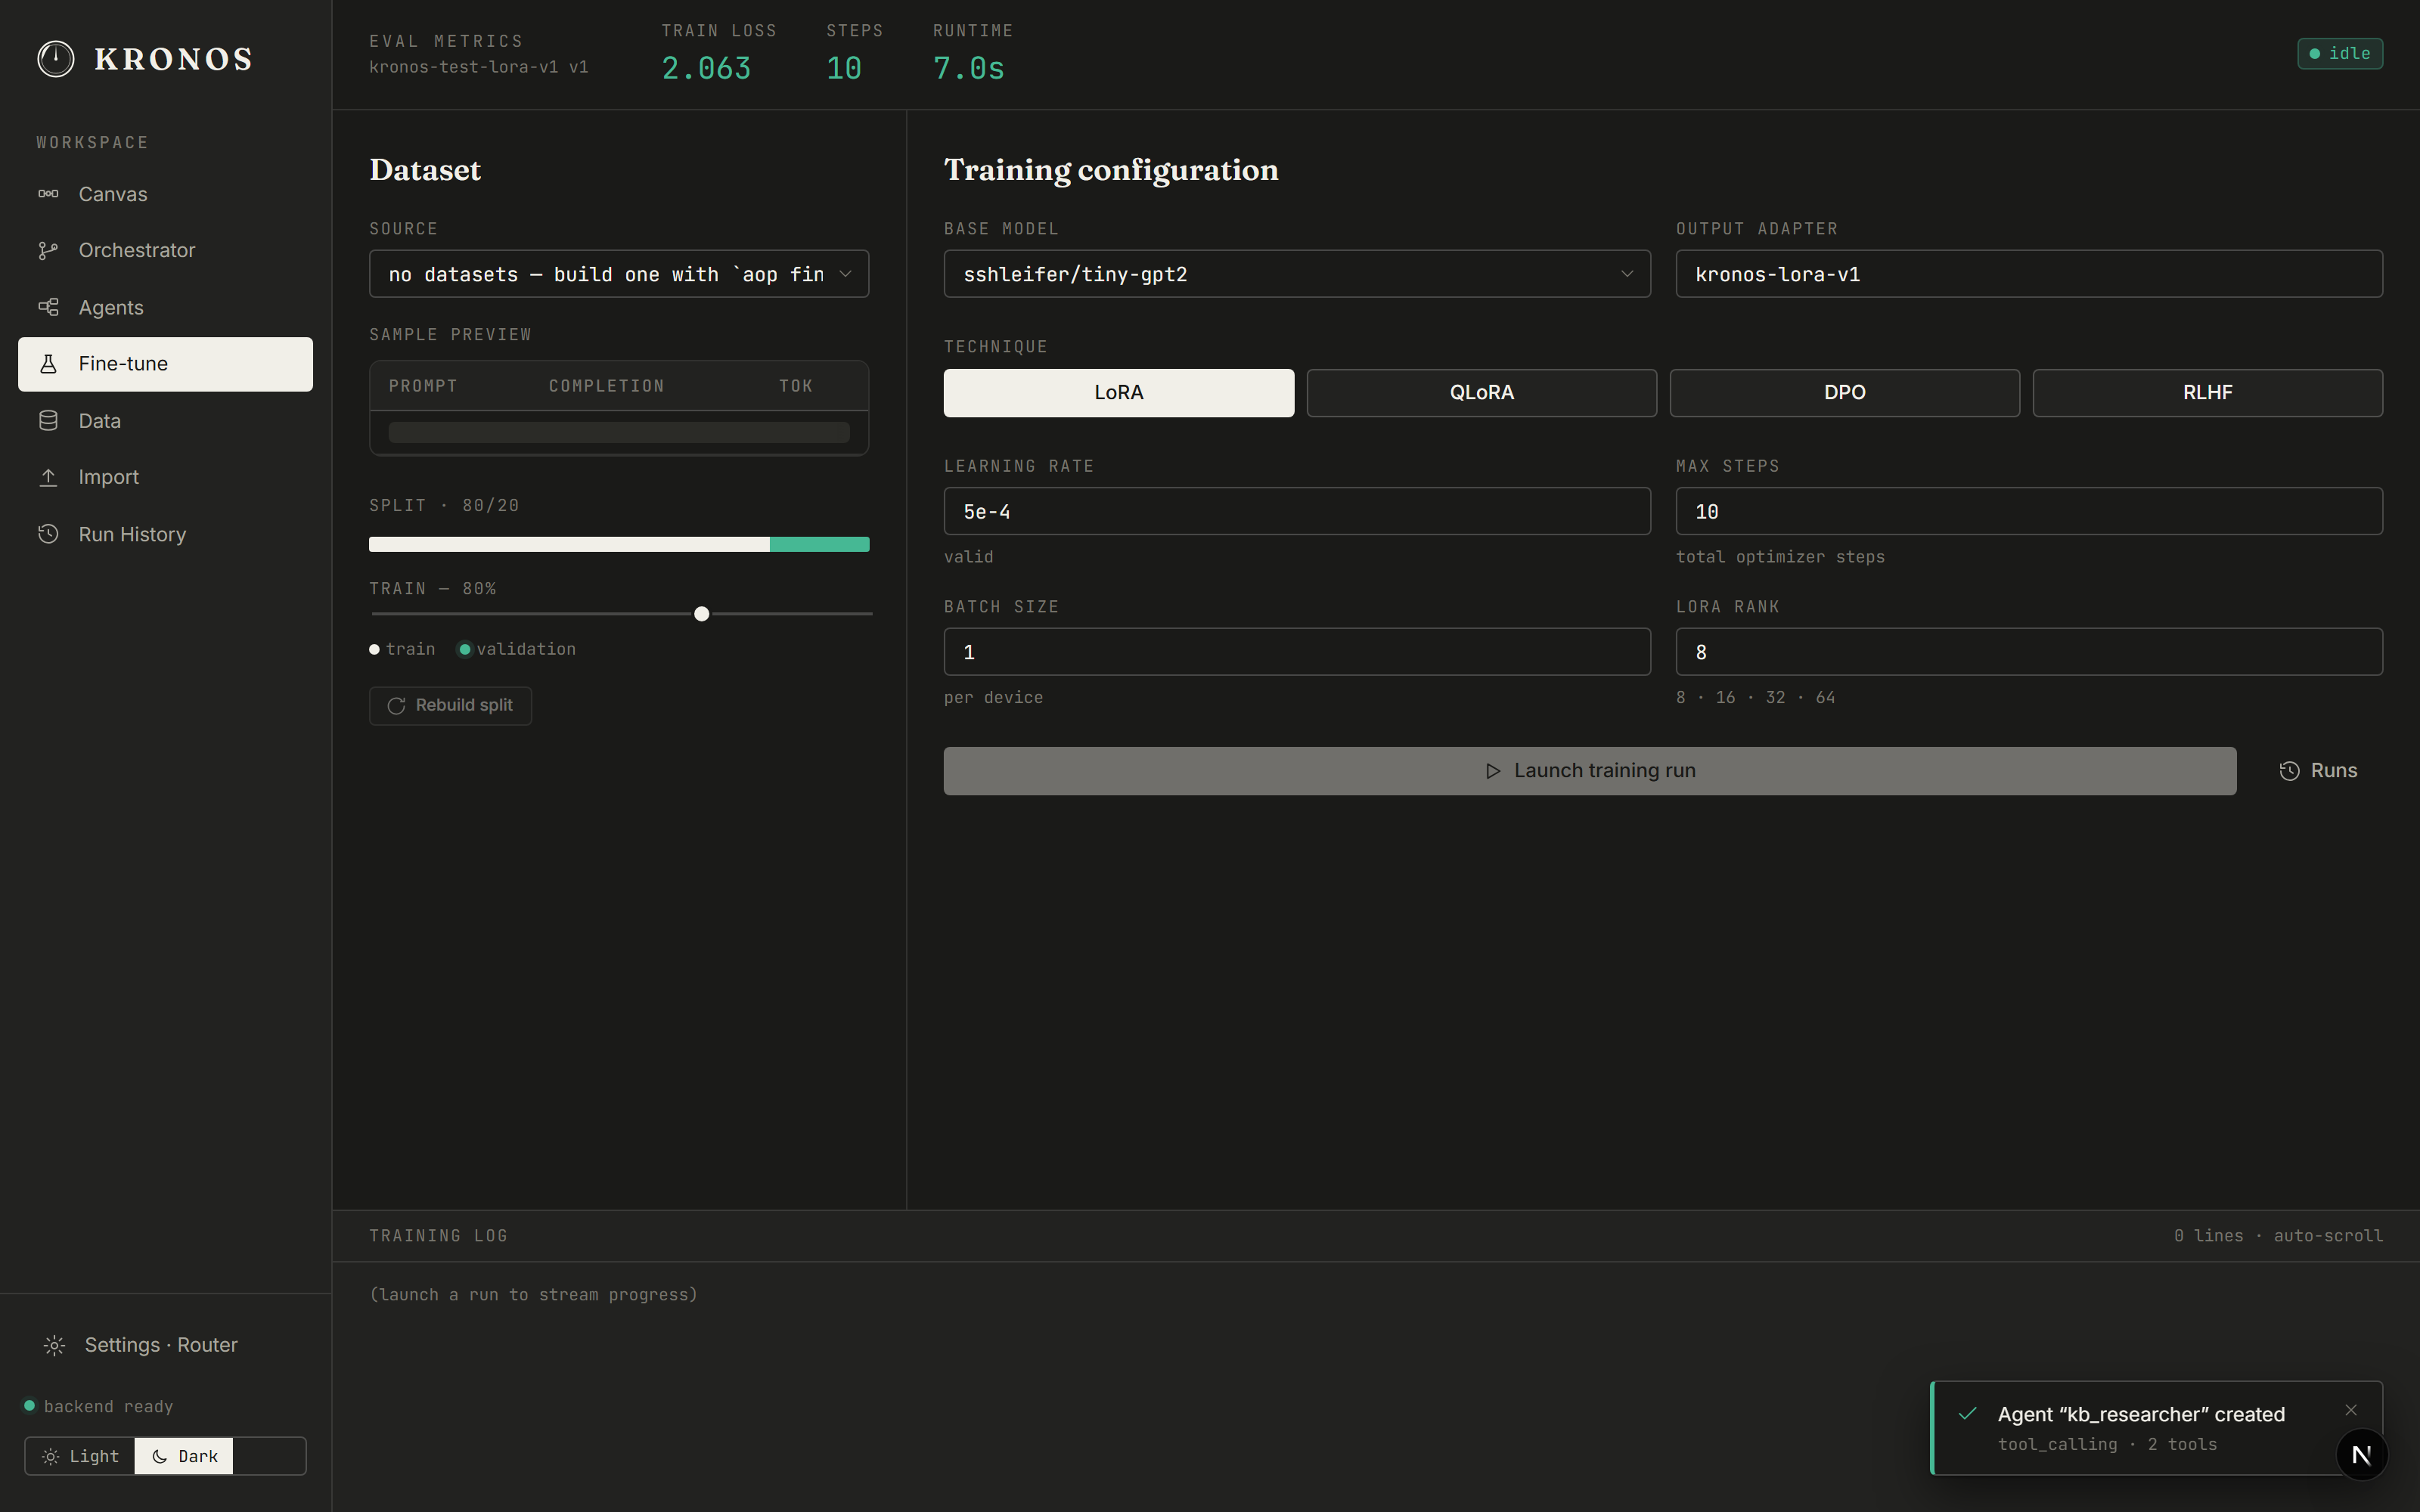Click the Run History clock icon
Image resolution: width=2420 pixels, height=1512 pixels.
[48, 534]
